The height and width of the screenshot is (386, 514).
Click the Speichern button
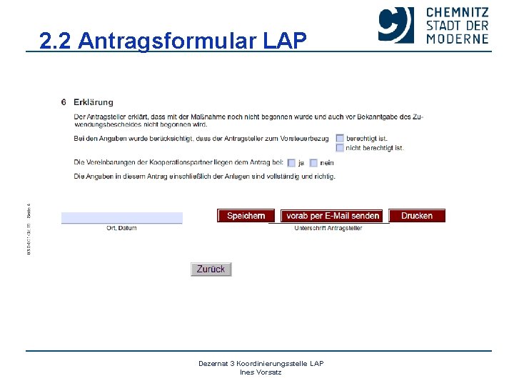click(x=246, y=216)
